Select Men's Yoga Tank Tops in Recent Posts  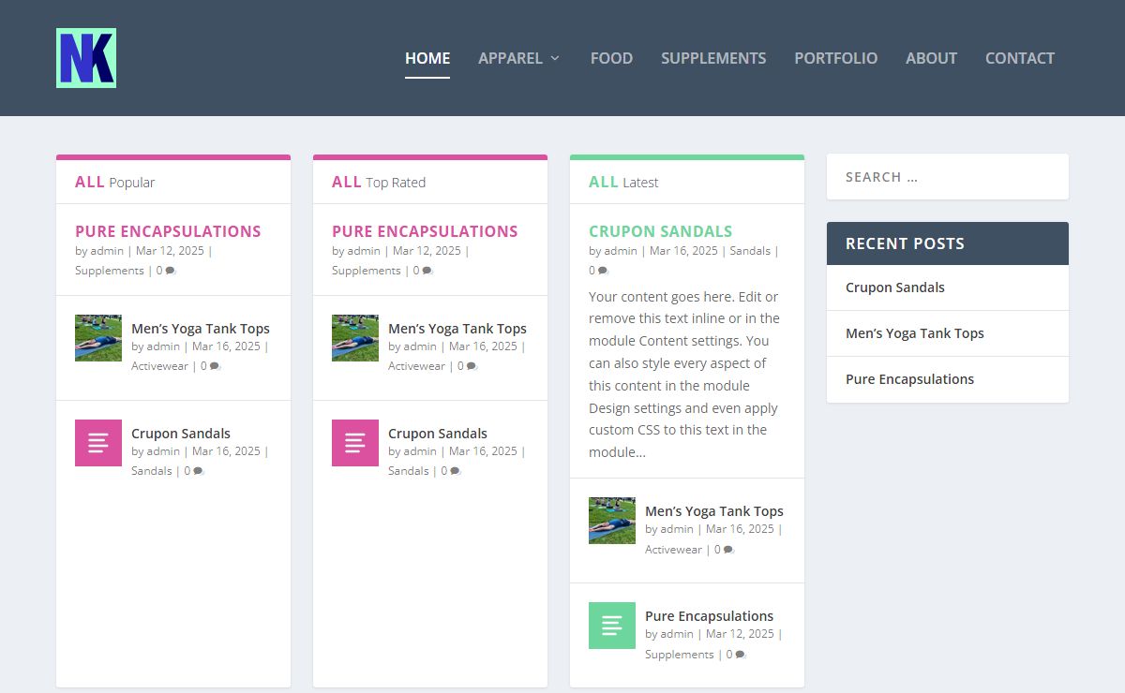pos(915,333)
